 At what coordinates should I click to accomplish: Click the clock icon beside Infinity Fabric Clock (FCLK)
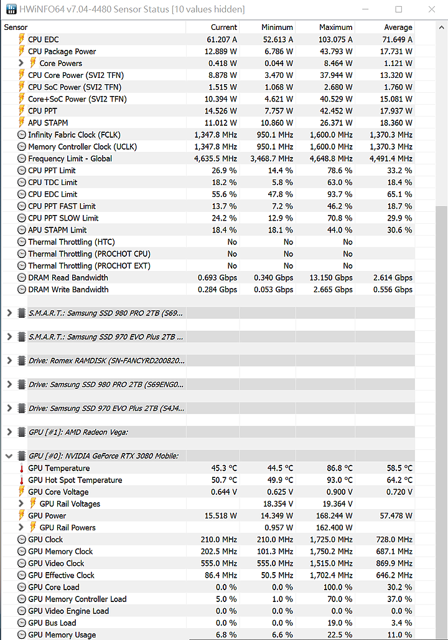pos(22,135)
